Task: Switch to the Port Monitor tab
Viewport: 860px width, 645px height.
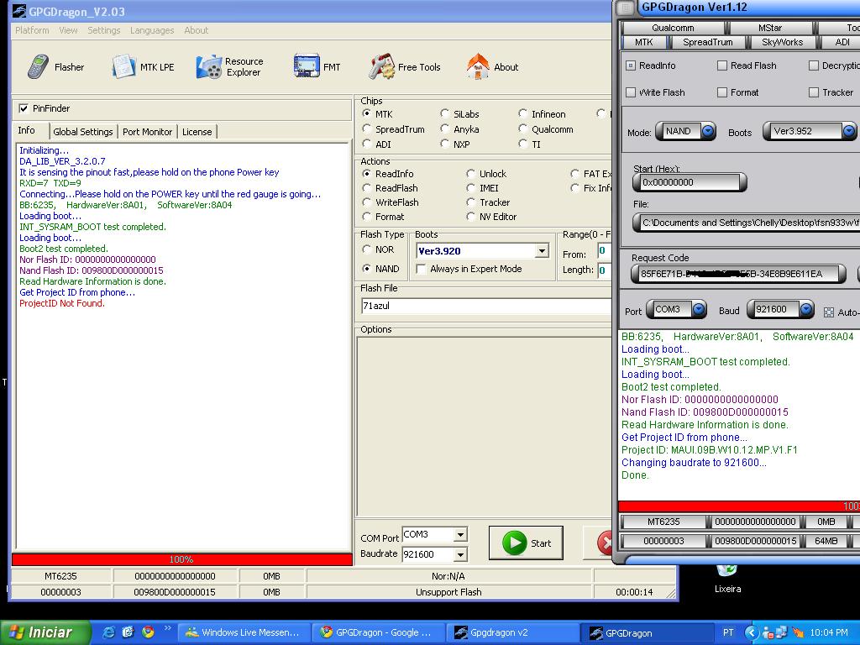Action: tap(147, 132)
